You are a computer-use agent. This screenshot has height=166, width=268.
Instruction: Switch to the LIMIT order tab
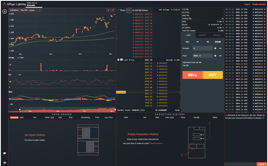click(188, 35)
